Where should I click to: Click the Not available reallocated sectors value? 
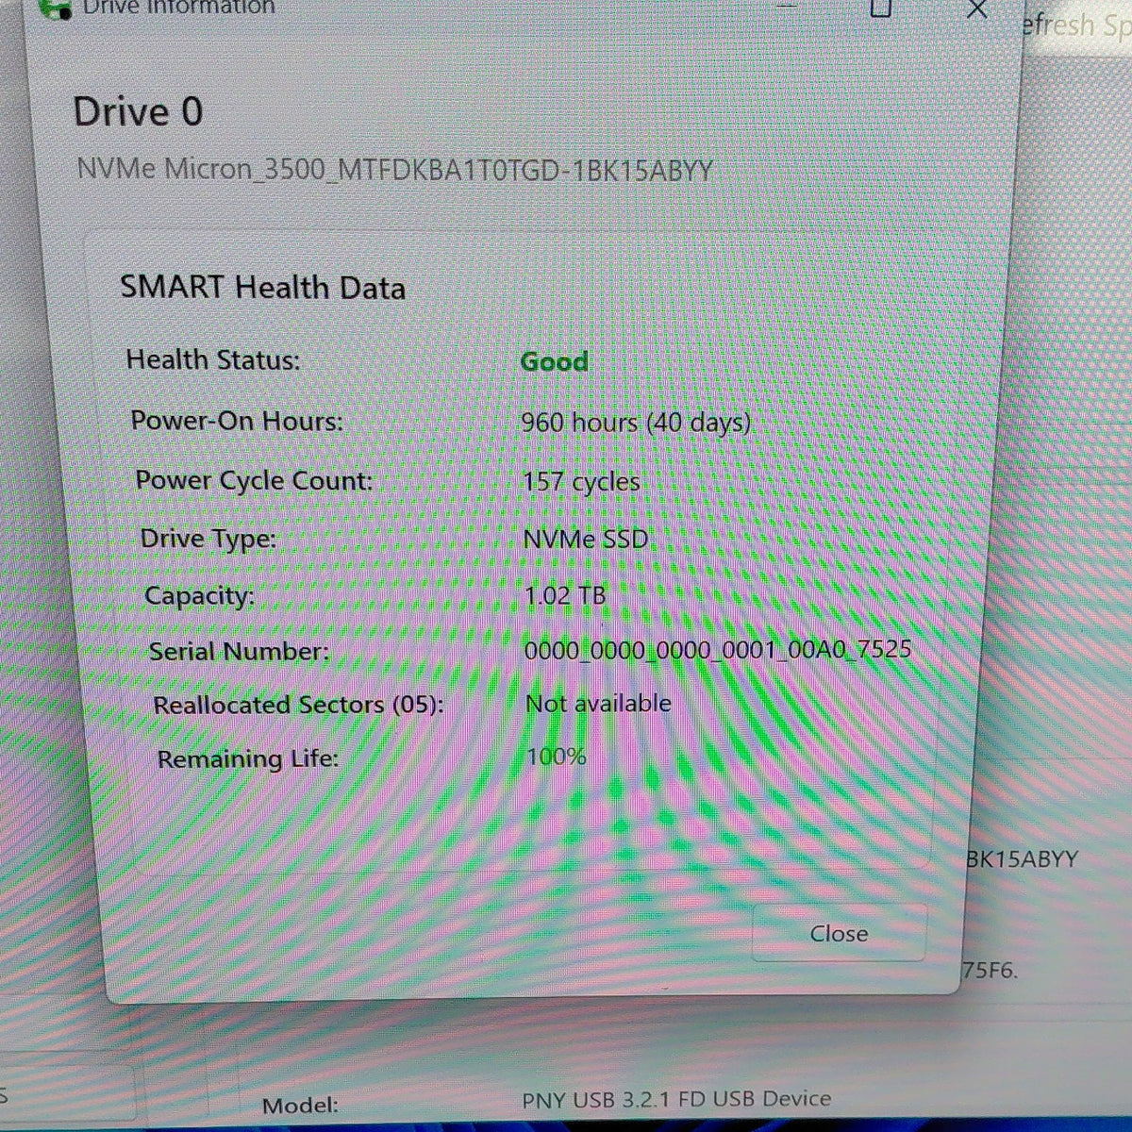598,703
